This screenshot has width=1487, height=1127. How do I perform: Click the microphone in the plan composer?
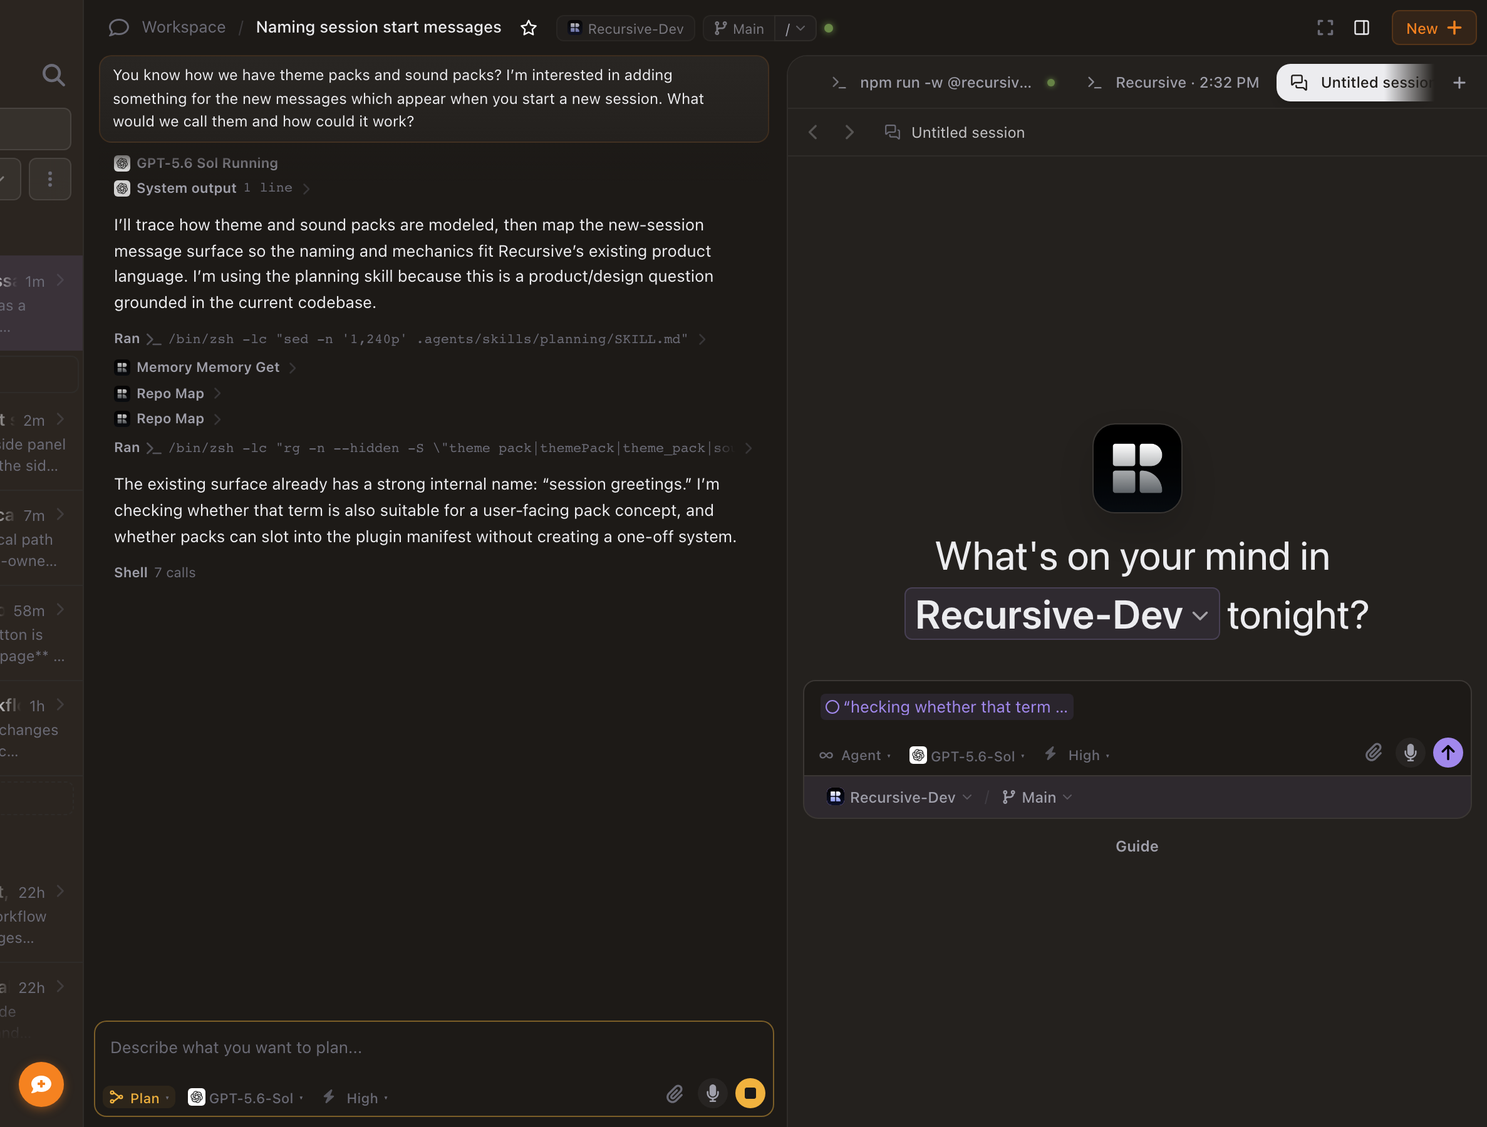point(713,1093)
